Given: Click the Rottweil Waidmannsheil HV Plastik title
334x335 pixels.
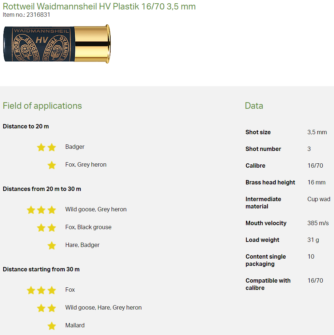Looking at the screenshot, I should coord(99,6).
